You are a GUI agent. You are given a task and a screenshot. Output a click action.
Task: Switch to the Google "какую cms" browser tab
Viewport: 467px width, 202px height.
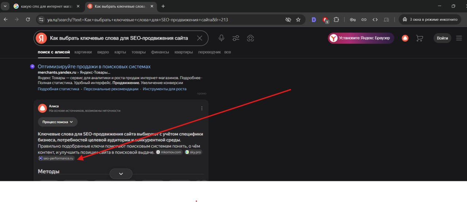46,6
